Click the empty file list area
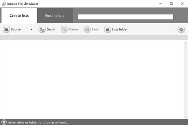Screen dimensions: 188x125 pyautogui.click(x=92, y=79)
